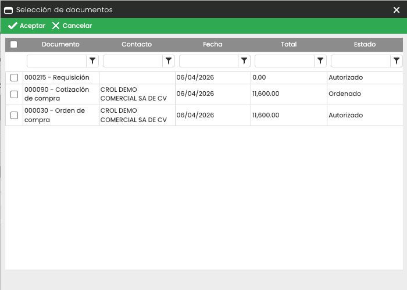Screen dimensions: 407x290
Task: Focus the Documento filter text field
Action: pos(56,61)
